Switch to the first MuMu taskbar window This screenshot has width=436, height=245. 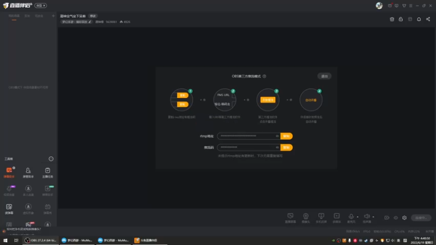click(x=77, y=240)
